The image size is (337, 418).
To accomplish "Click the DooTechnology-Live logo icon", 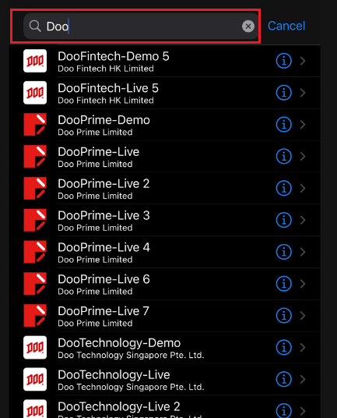I will click(35, 379).
